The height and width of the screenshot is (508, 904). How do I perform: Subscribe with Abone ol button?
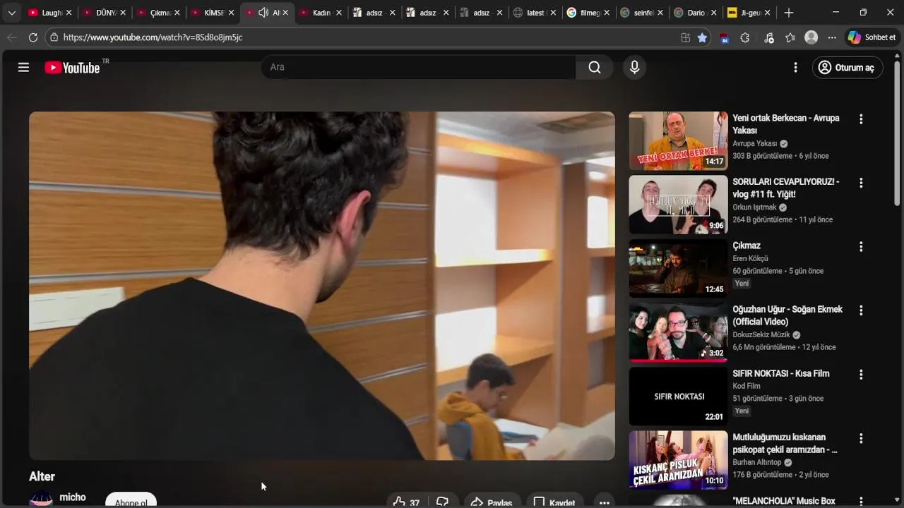click(x=131, y=501)
